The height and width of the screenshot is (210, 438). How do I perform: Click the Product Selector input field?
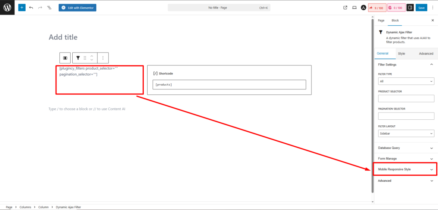coord(406,98)
